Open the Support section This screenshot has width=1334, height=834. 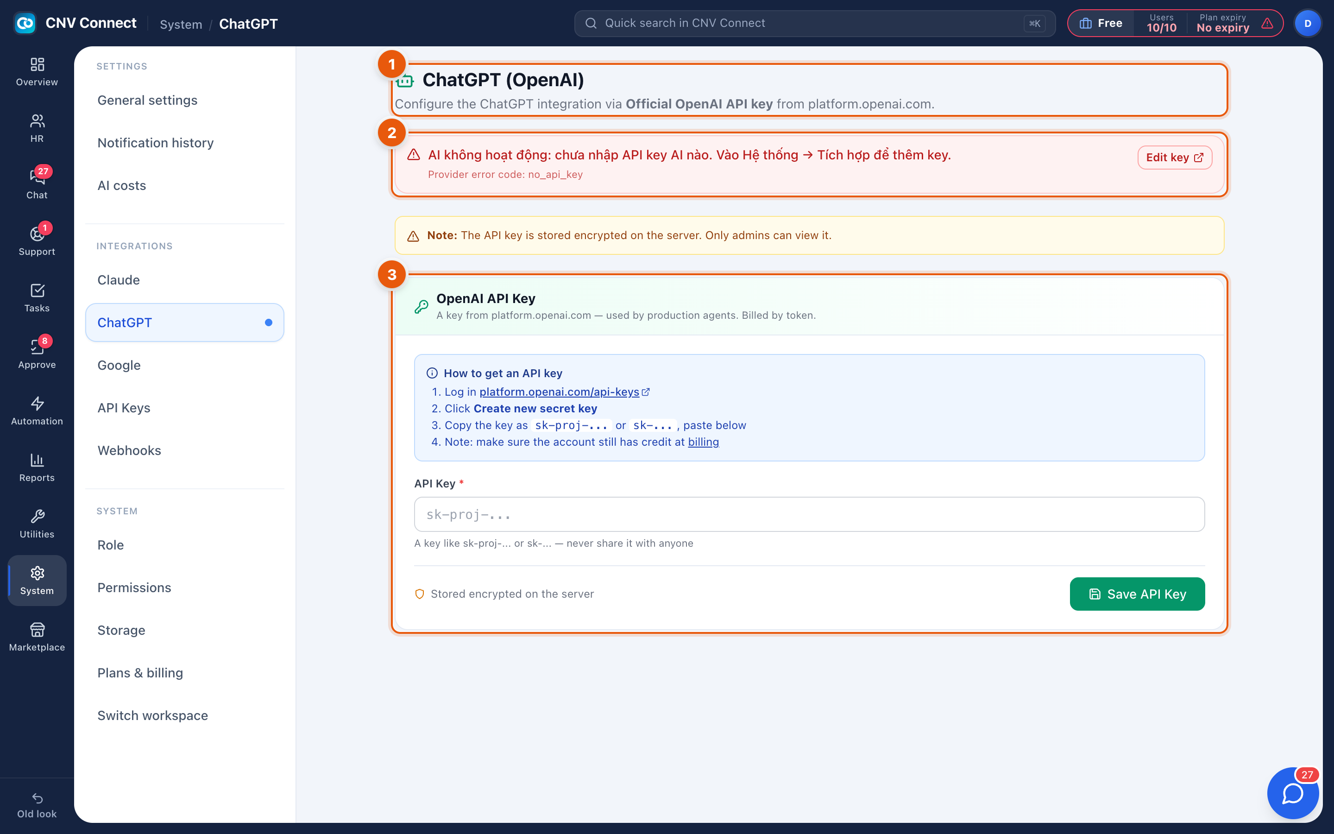[x=37, y=241]
